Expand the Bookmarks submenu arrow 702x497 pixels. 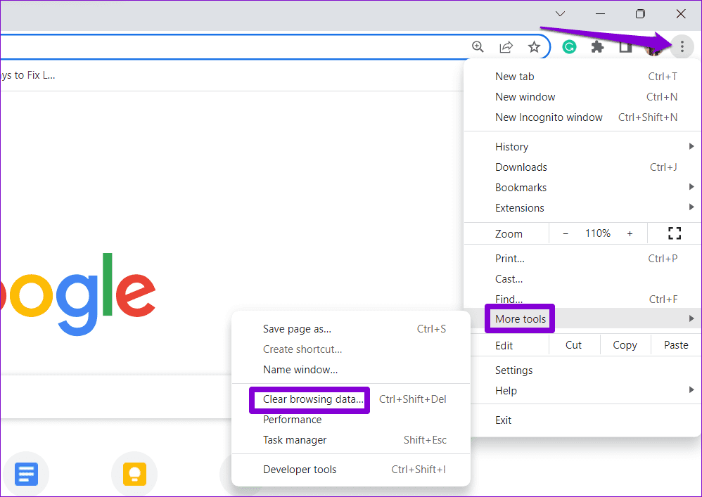[x=691, y=187]
